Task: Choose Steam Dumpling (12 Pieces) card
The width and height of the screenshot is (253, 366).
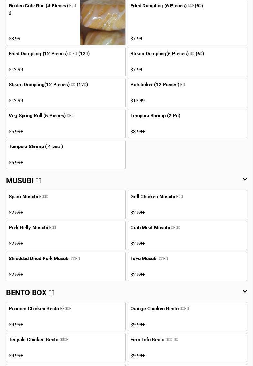Action: tap(66, 93)
